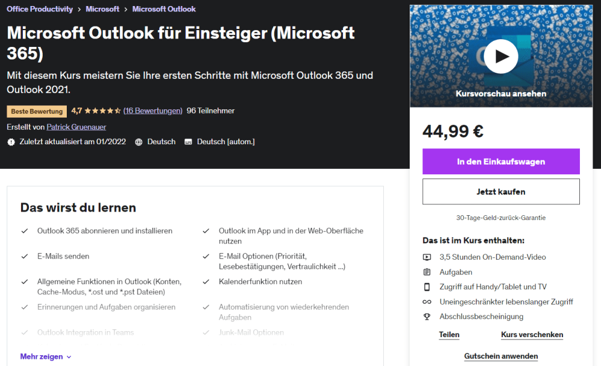Screen dimensions: 601x366
Task: Click the last updated badge icon
Action: point(11,142)
